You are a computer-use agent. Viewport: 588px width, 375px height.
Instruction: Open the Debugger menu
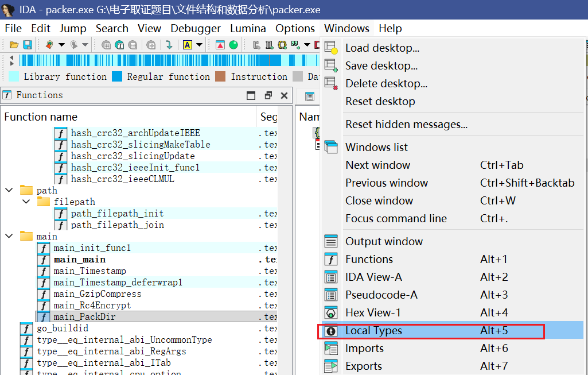196,28
